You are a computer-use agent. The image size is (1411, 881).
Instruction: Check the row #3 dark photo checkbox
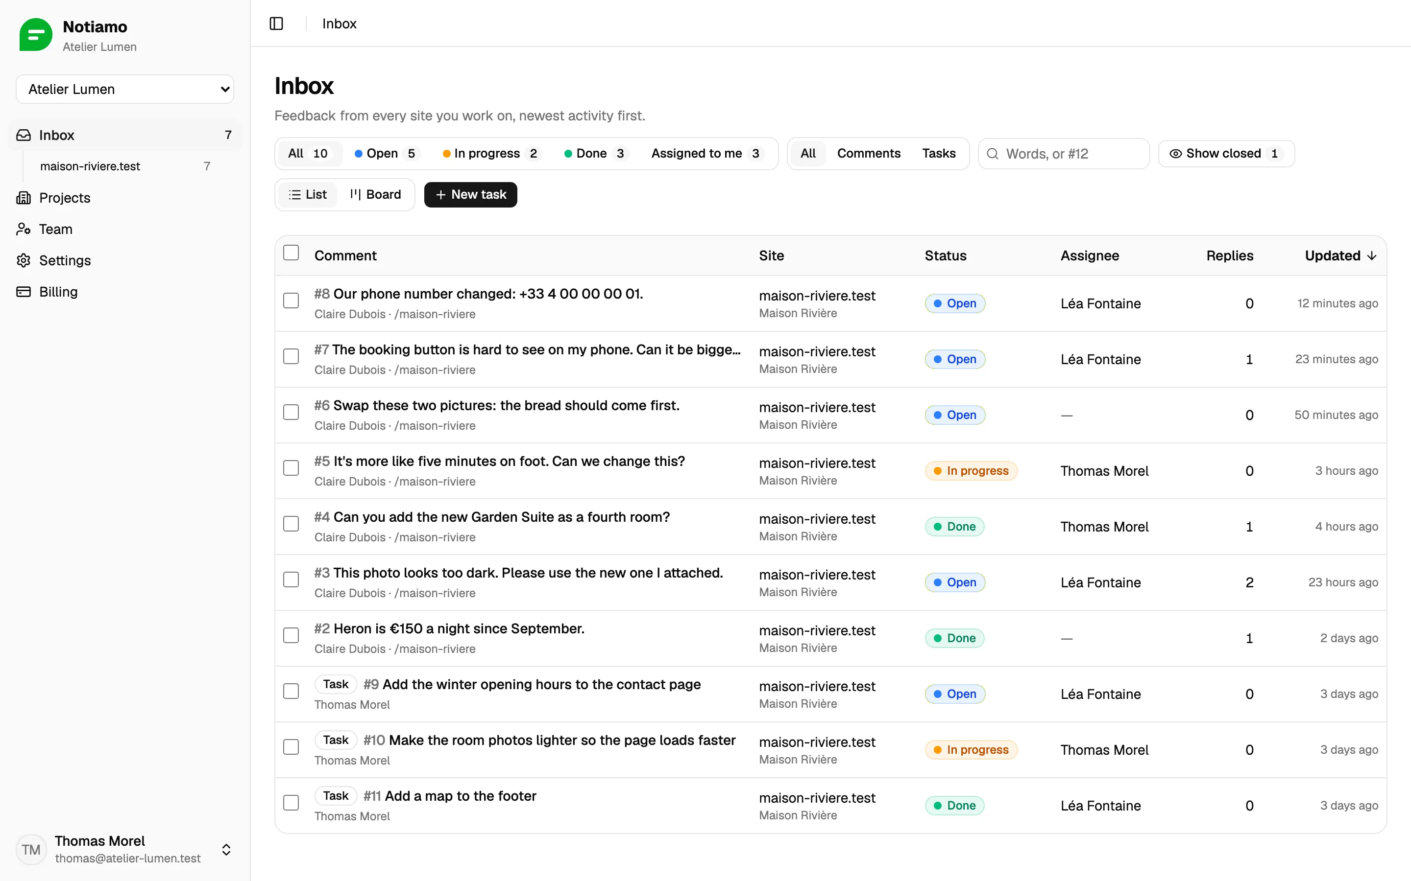291,580
